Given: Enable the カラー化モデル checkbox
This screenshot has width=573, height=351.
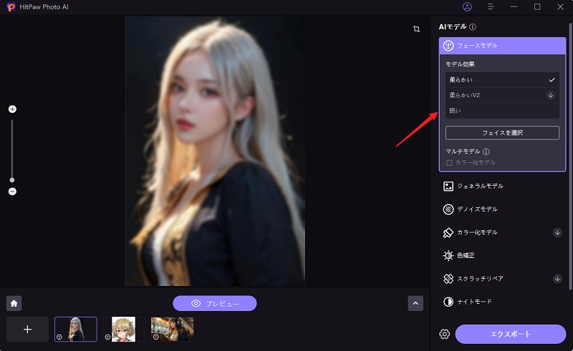Looking at the screenshot, I should (449, 163).
